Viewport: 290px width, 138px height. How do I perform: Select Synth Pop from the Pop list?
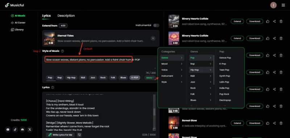click(224, 76)
